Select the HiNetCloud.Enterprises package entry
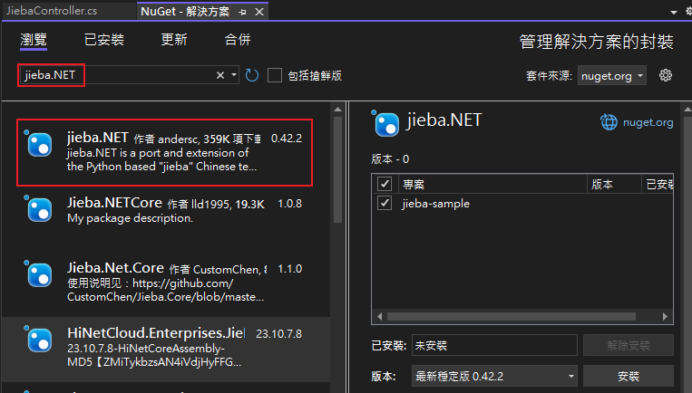 tap(165, 349)
